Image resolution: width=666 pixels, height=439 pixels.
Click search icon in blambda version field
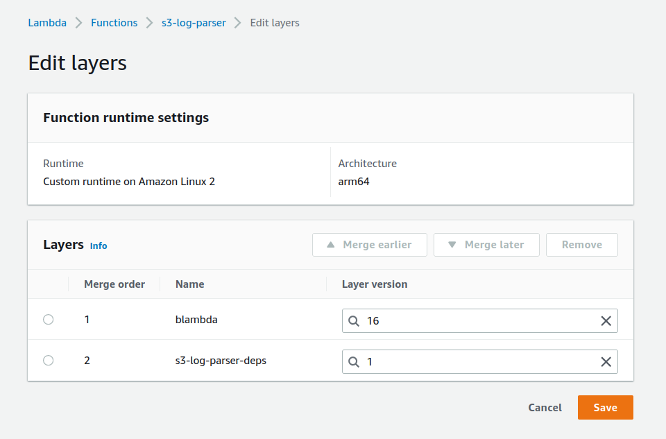[x=354, y=321]
